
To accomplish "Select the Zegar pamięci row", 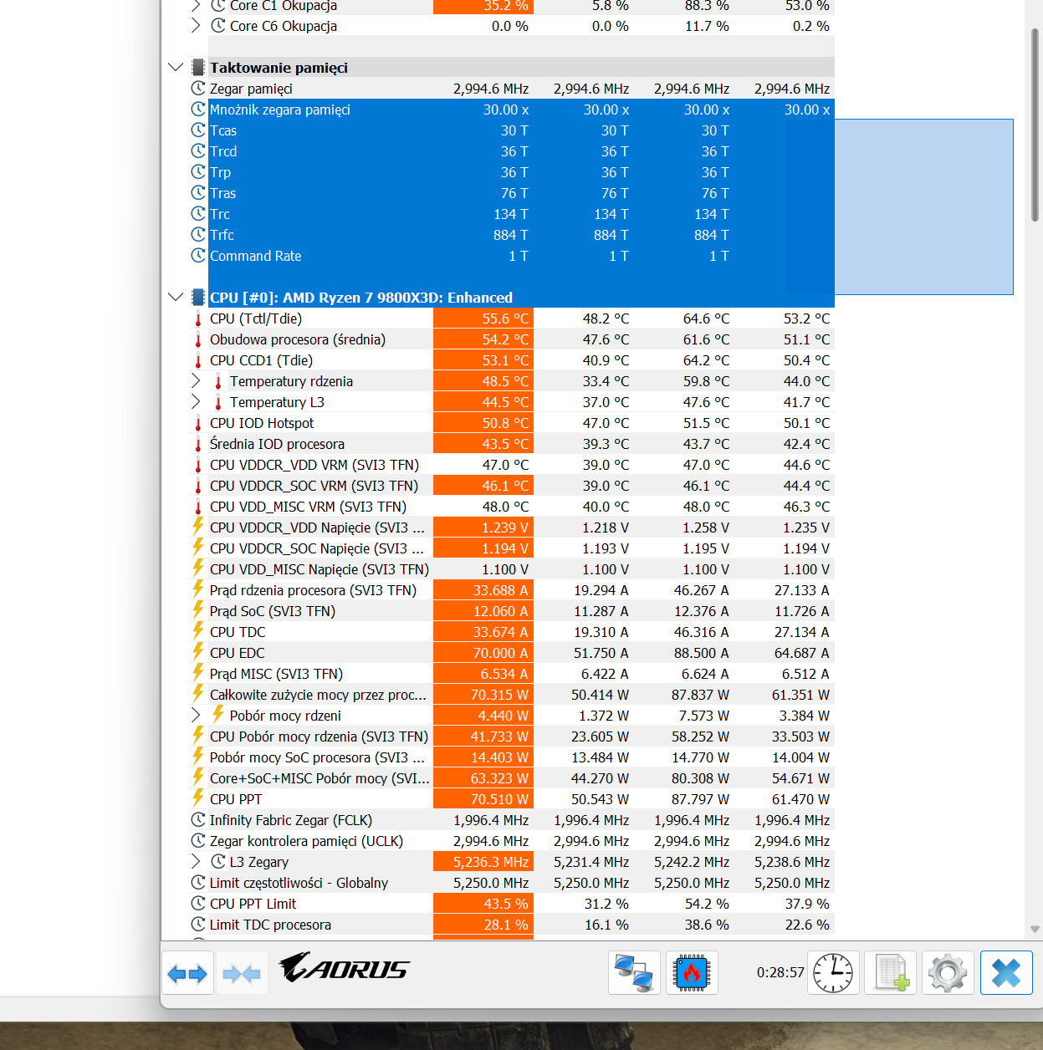I will tap(510, 89).
